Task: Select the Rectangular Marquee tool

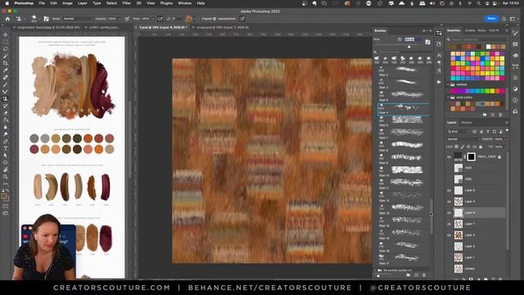Action: tap(6, 42)
